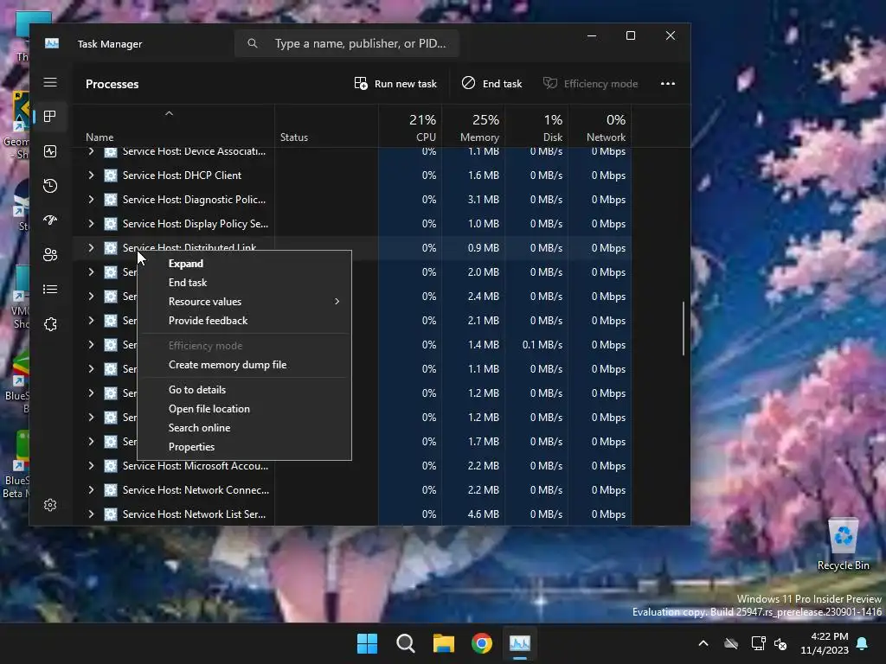The height and width of the screenshot is (664, 886).
Task: Open Task Manager settings gear
Action: point(50,505)
